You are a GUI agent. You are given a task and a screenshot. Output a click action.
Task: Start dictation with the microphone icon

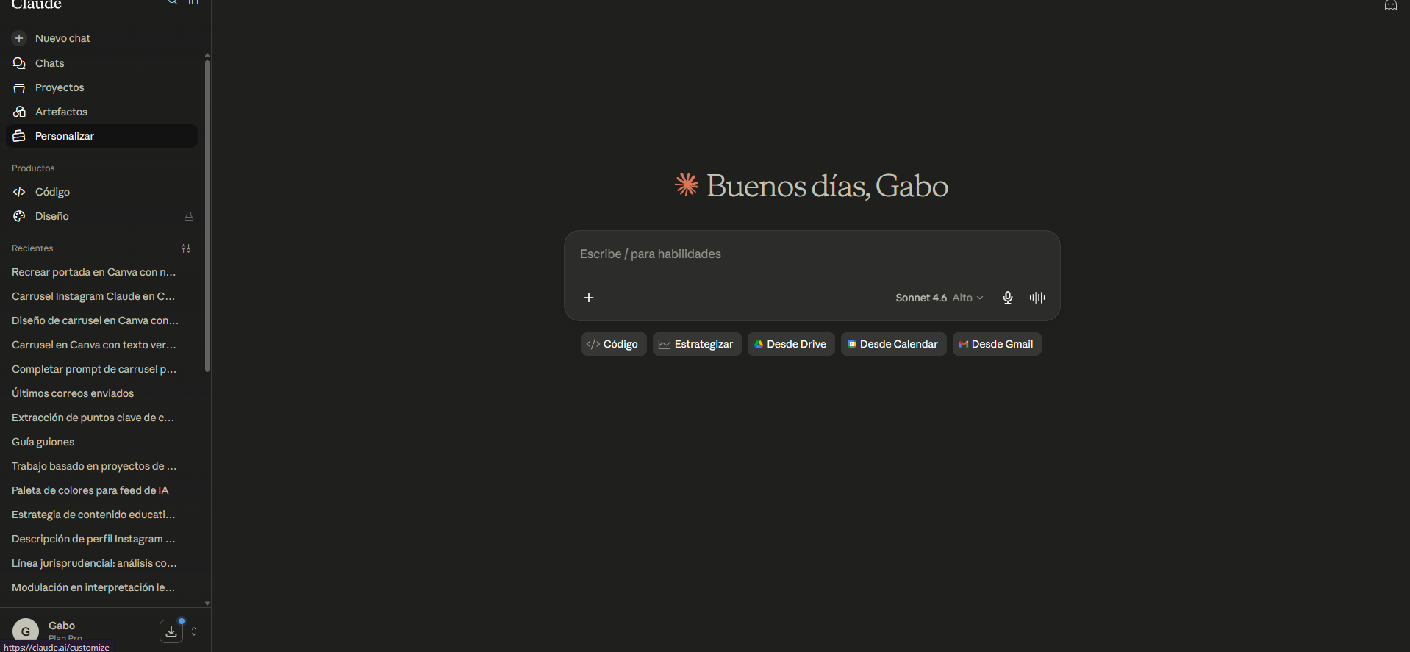tap(1008, 298)
